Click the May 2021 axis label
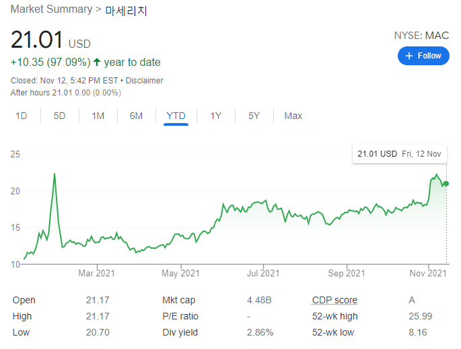461x349 pixels. pyautogui.click(x=180, y=273)
